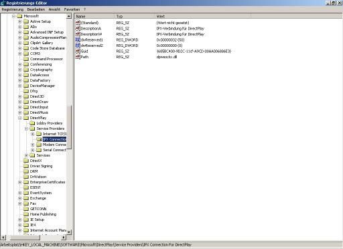The height and width of the screenshot is (249, 343).
Task: Expand the Modem Connection node
Action: click(x=33, y=145)
